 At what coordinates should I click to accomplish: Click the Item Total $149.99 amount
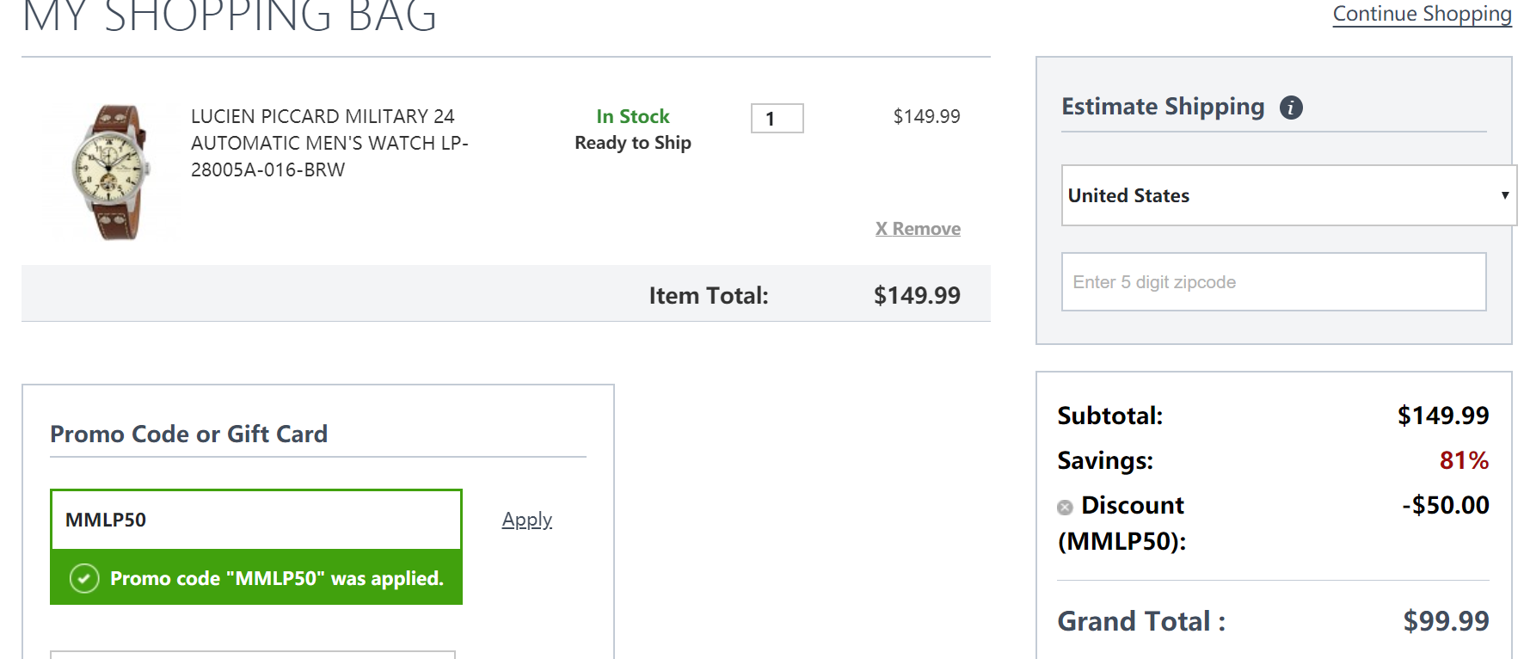(x=917, y=295)
